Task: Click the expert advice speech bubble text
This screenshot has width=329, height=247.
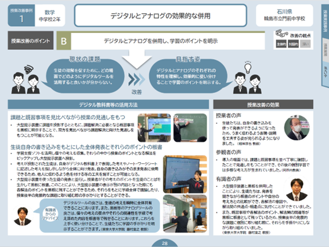Action: pos(109,216)
